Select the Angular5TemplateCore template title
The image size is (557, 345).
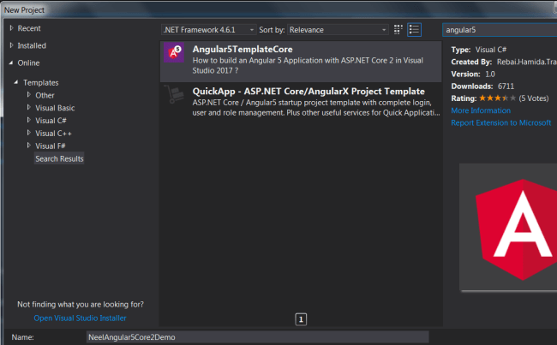[x=243, y=50]
